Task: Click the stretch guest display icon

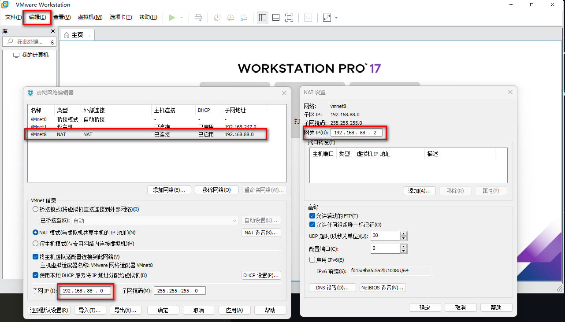Action: pyautogui.click(x=327, y=18)
